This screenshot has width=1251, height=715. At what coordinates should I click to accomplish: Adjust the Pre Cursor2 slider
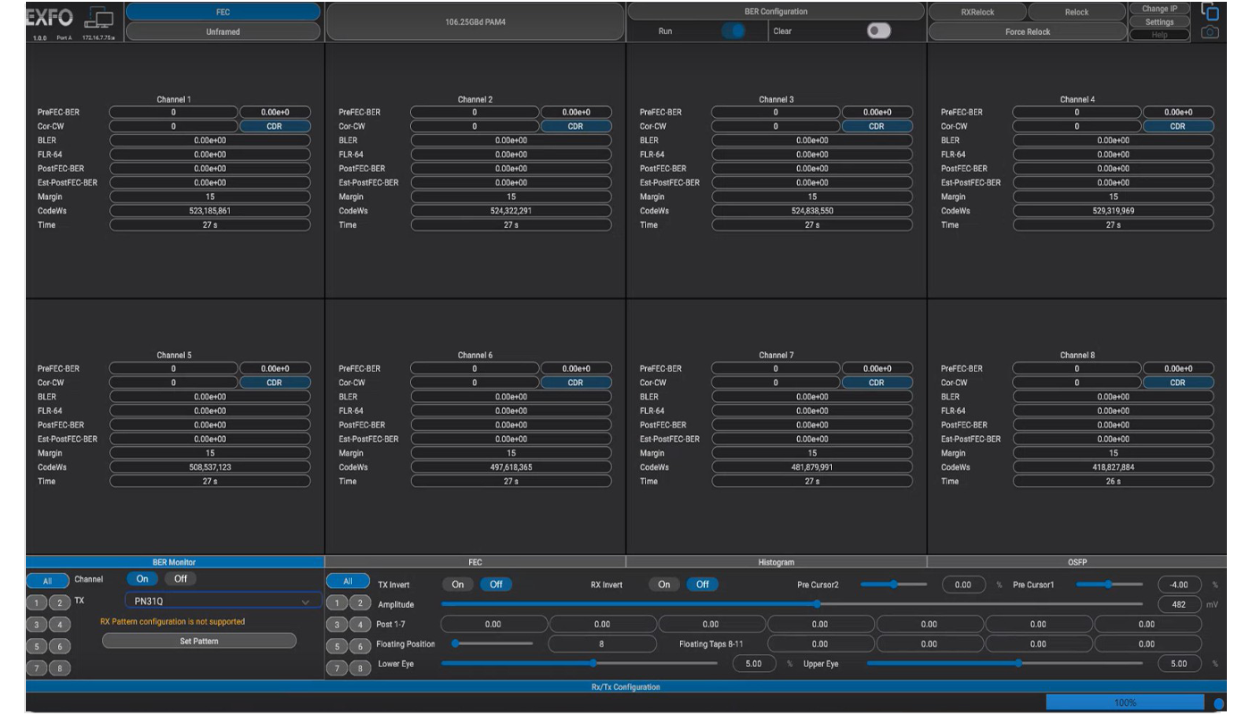(894, 584)
